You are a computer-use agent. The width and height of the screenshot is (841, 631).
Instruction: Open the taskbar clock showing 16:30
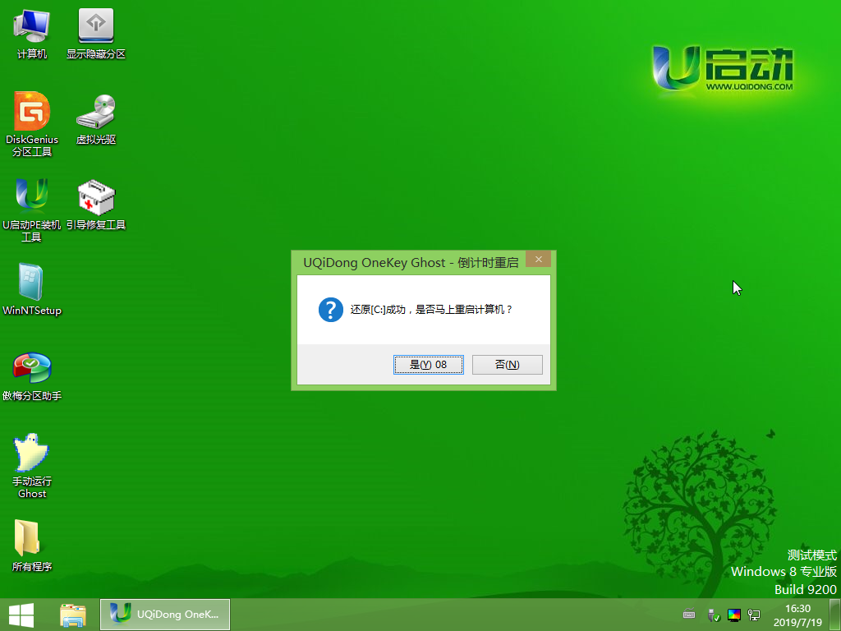[797, 615]
